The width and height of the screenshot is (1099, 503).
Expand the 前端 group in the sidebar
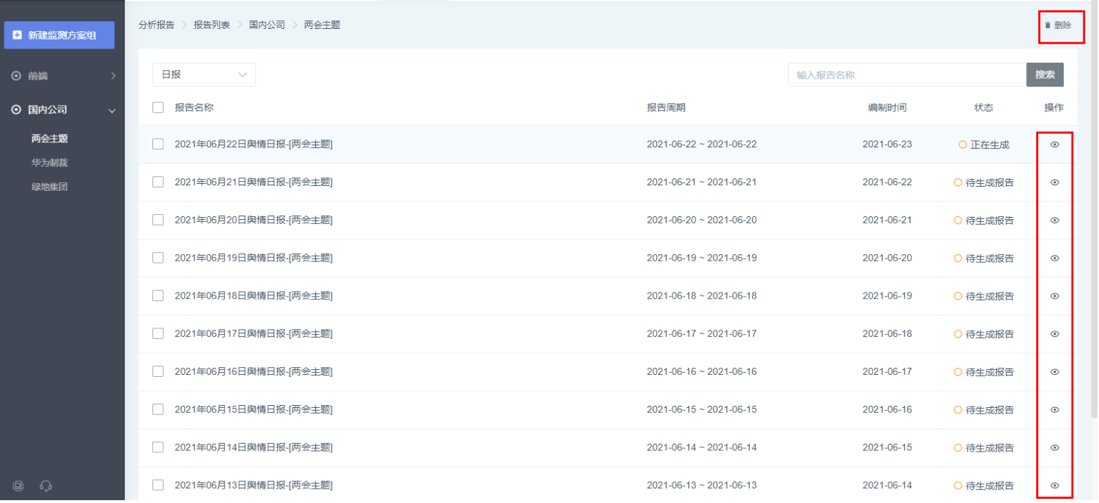(x=63, y=76)
